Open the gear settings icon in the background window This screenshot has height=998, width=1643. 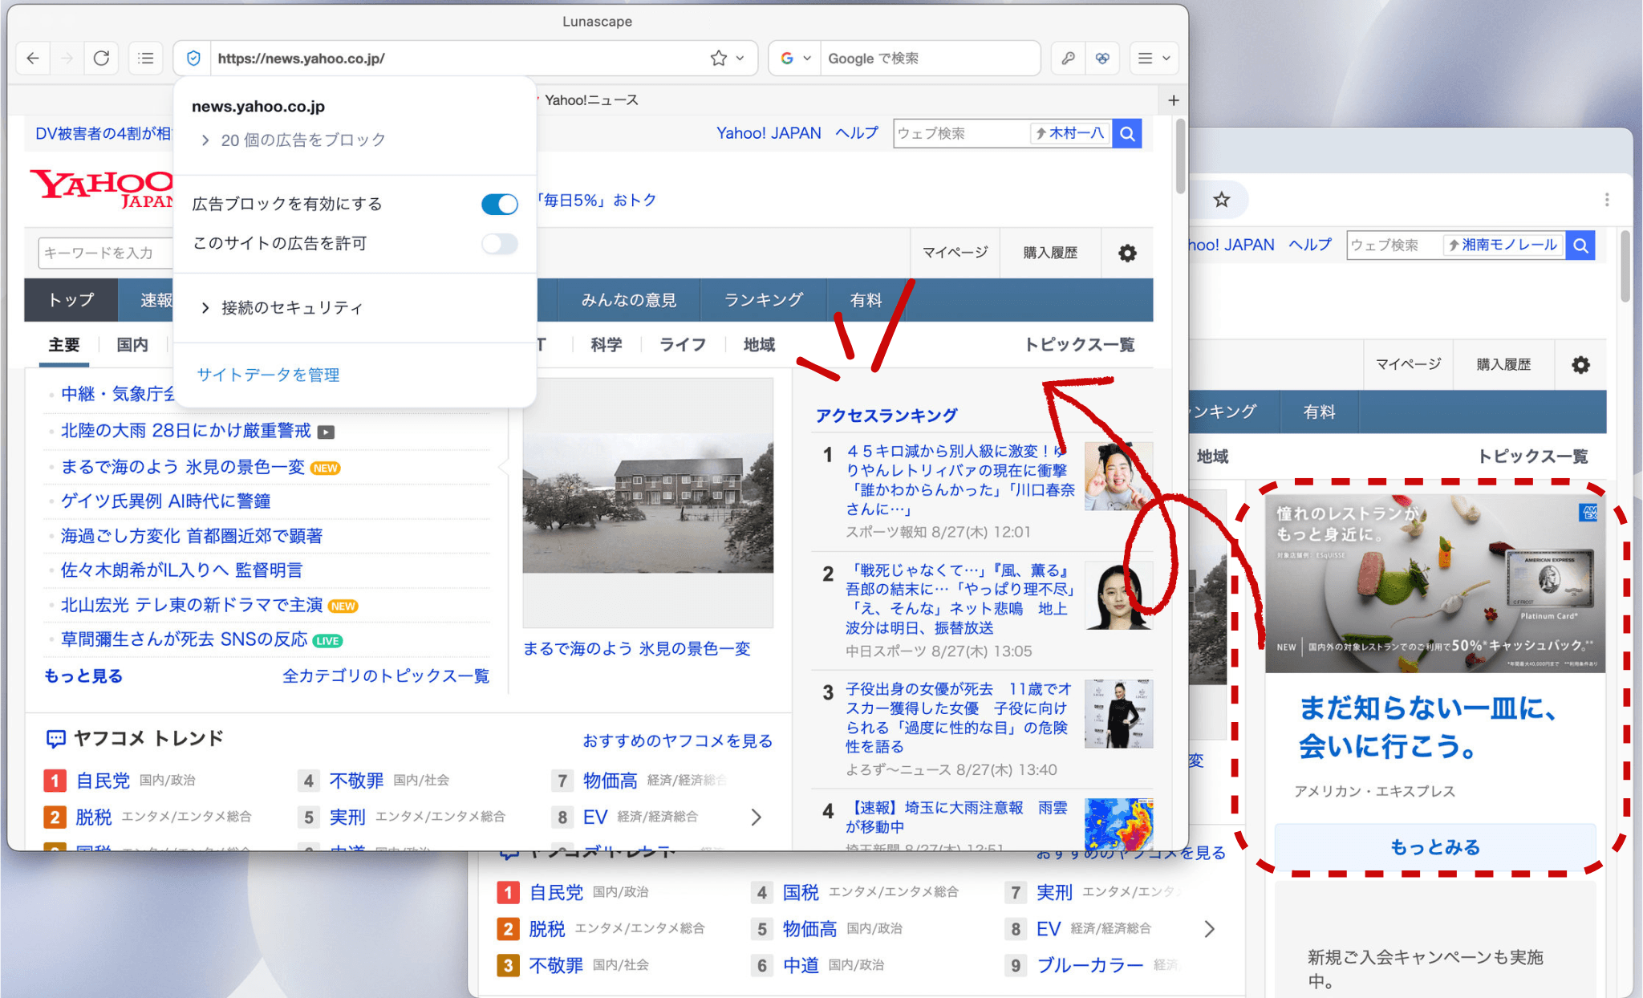point(1580,365)
